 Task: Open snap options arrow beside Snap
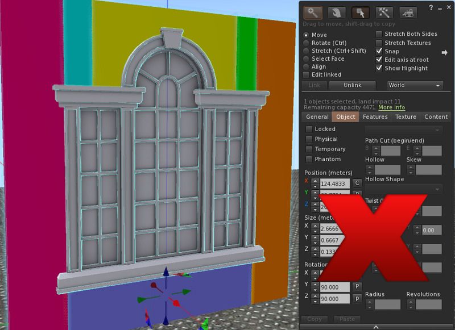tap(444, 53)
